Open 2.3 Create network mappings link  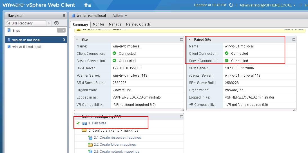click(117, 151)
